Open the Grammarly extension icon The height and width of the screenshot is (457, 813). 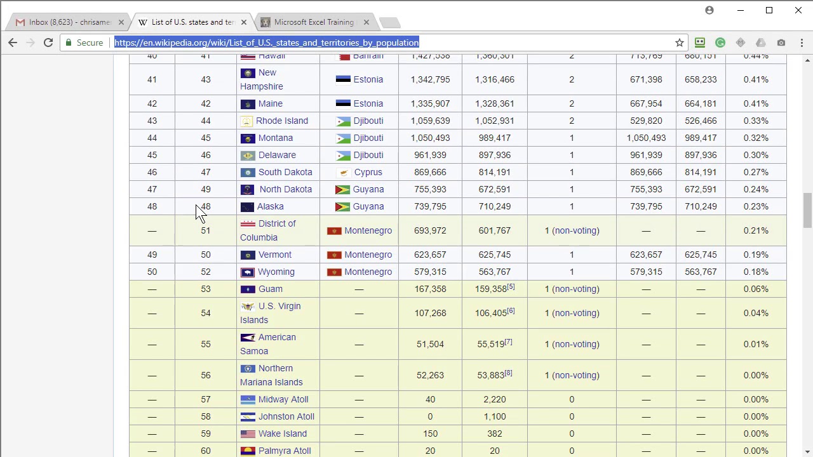[720, 43]
